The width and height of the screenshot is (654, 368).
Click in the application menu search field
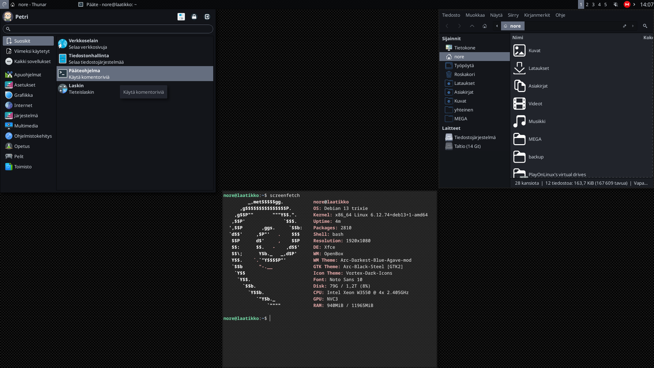[108, 29]
